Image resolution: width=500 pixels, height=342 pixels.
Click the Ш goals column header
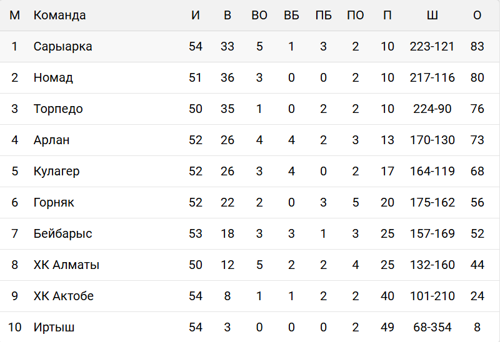(432, 16)
